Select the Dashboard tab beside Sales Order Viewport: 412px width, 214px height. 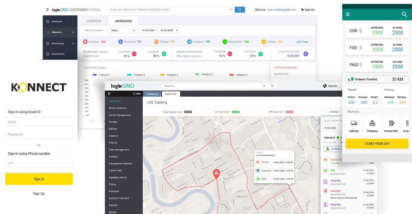click(152, 94)
